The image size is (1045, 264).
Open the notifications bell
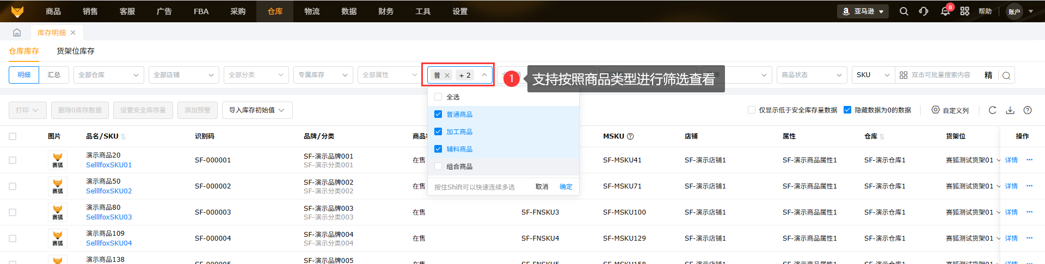[945, 11]
